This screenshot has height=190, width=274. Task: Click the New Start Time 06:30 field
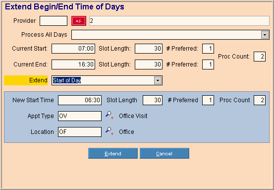[80, 100]
